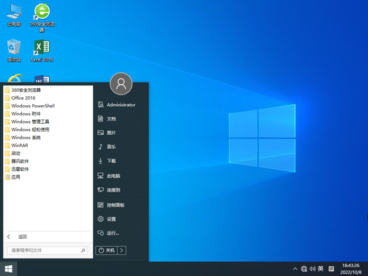This screenshot has width=368, height=276.
Task: Click the Windows Start button
Action: 8,269
